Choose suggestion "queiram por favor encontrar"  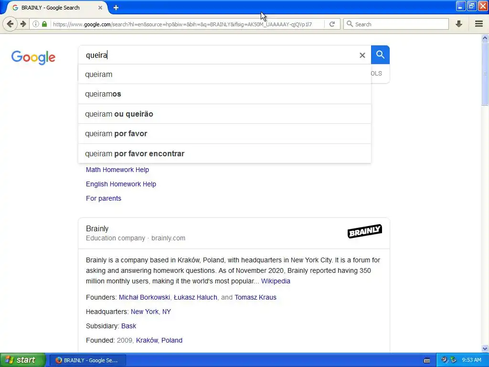point(224,153)
